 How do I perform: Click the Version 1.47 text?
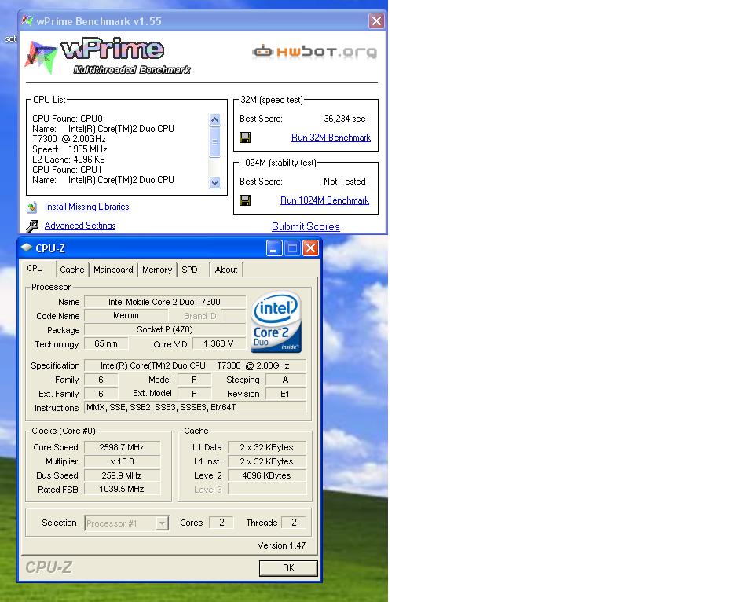click(281, 545)
